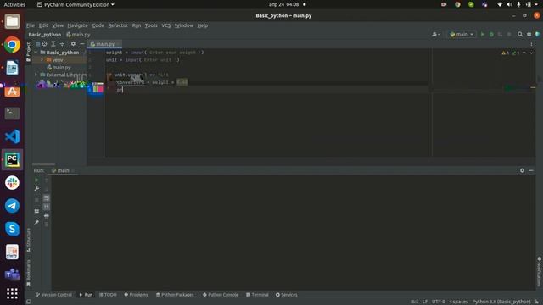Hide the Run tool window
This screenshot has height=305, width=543.
click(531, 170)
